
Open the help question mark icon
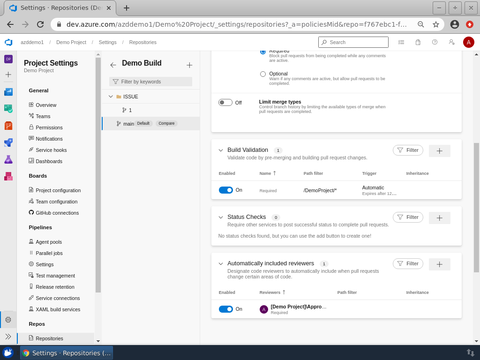(435, 42)
